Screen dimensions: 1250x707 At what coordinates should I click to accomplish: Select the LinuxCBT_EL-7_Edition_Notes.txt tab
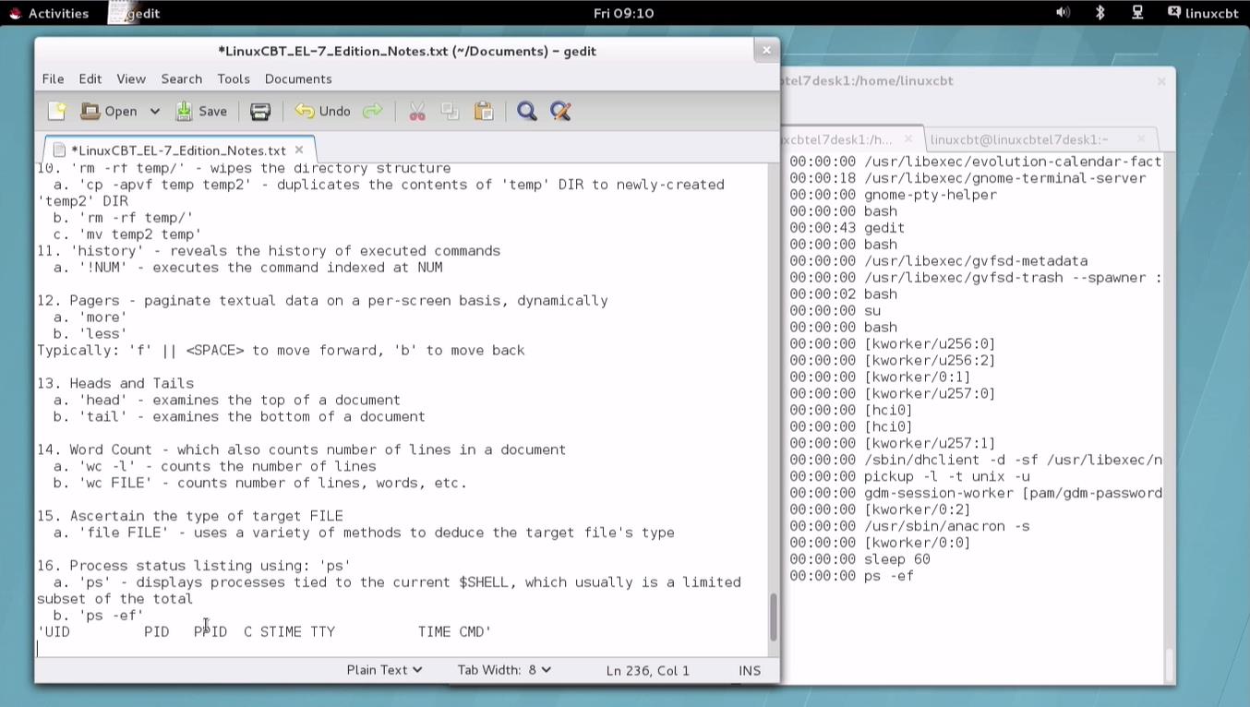[179, 150]
